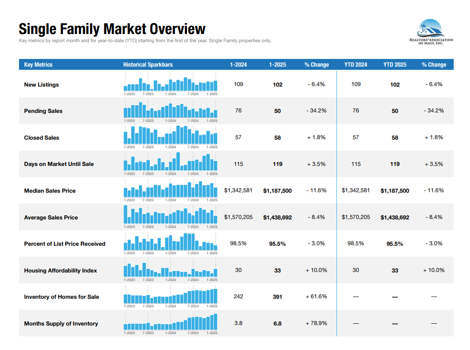
Task: Select the Pending Sales sparkbar chart
Action: click(x=171, y=111)
